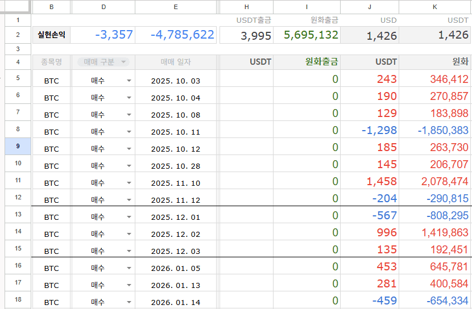Select row 13 header
Screen dimensions: 472x309
click(x=18, y=215)
